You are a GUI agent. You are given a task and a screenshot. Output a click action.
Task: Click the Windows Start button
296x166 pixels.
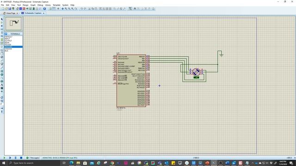(x=3, y=163)
